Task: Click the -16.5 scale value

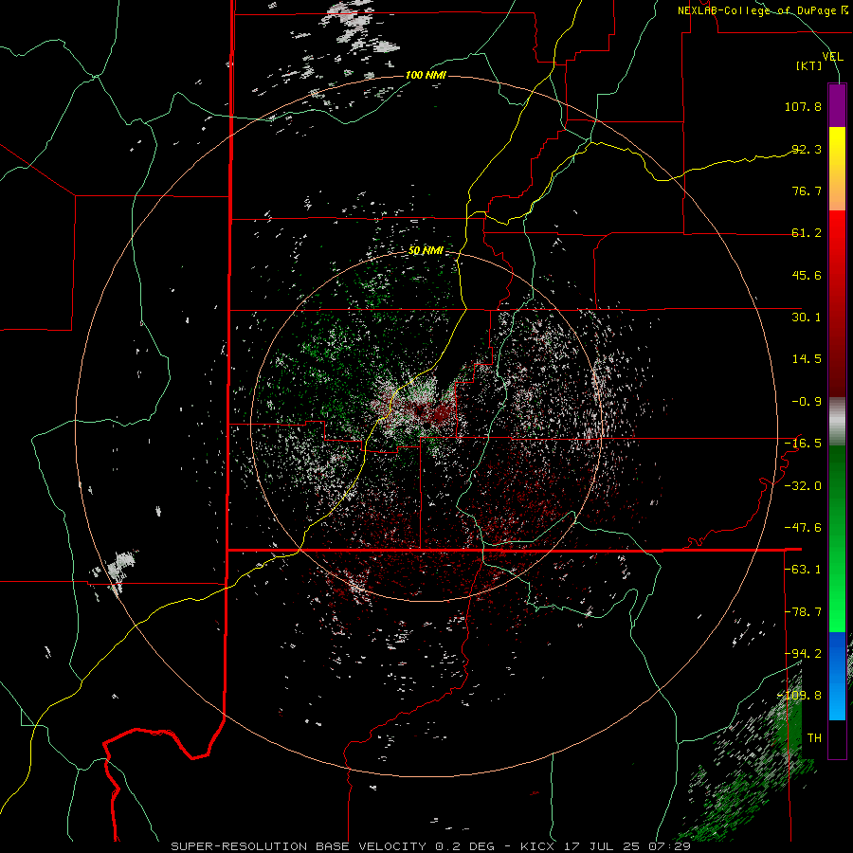Action: point(803,444)
